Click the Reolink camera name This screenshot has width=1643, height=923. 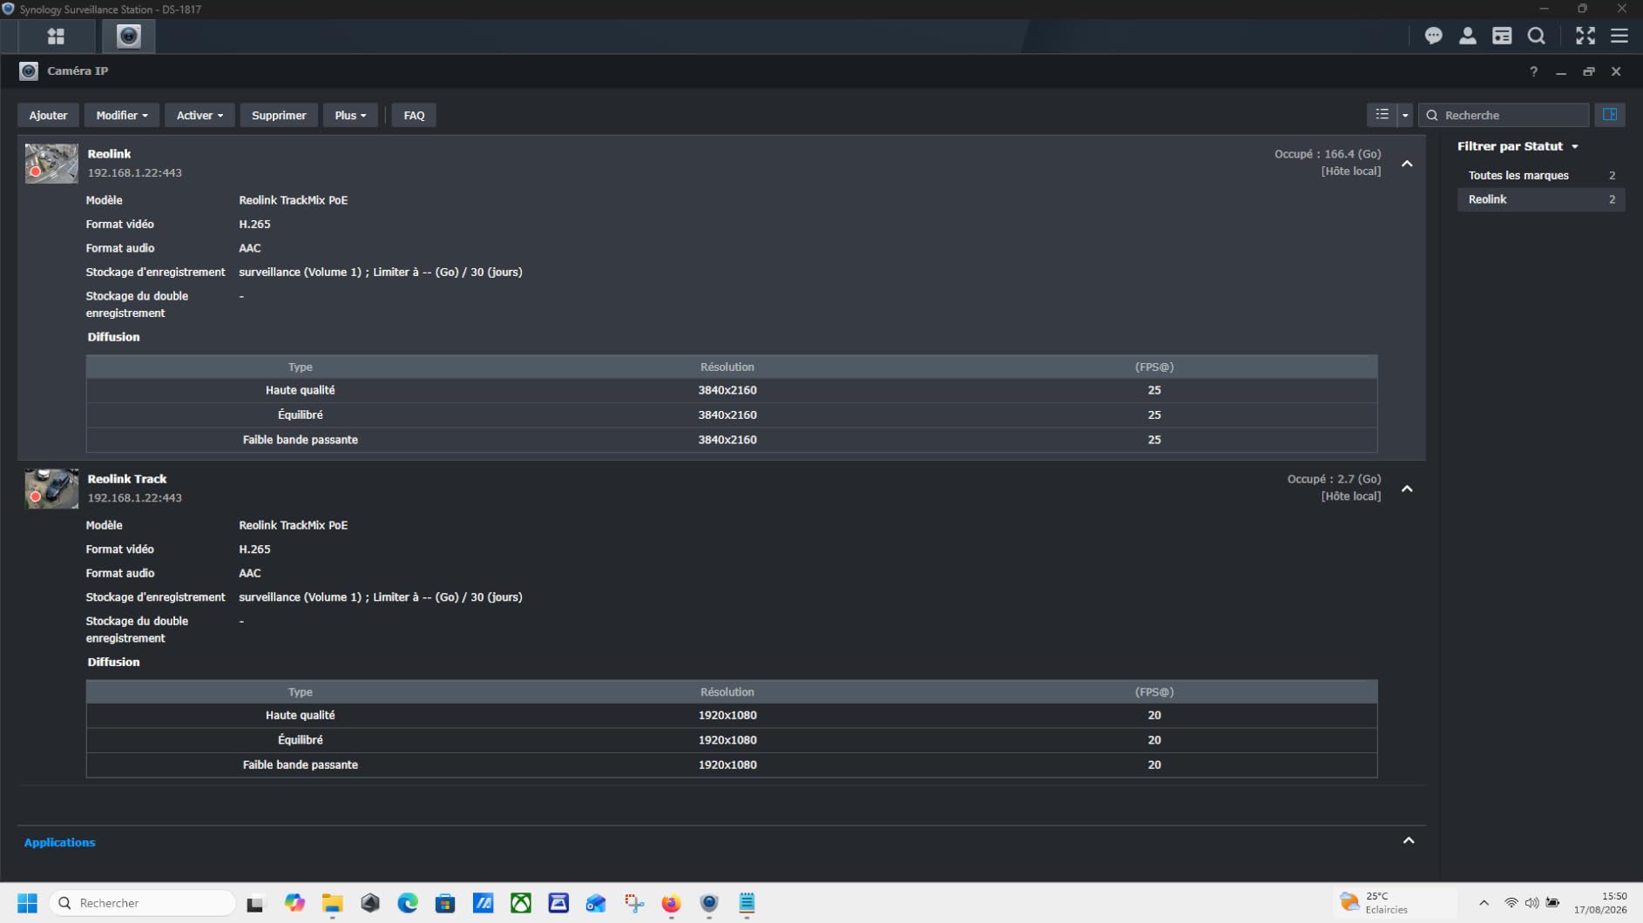[x=109, y=153]
